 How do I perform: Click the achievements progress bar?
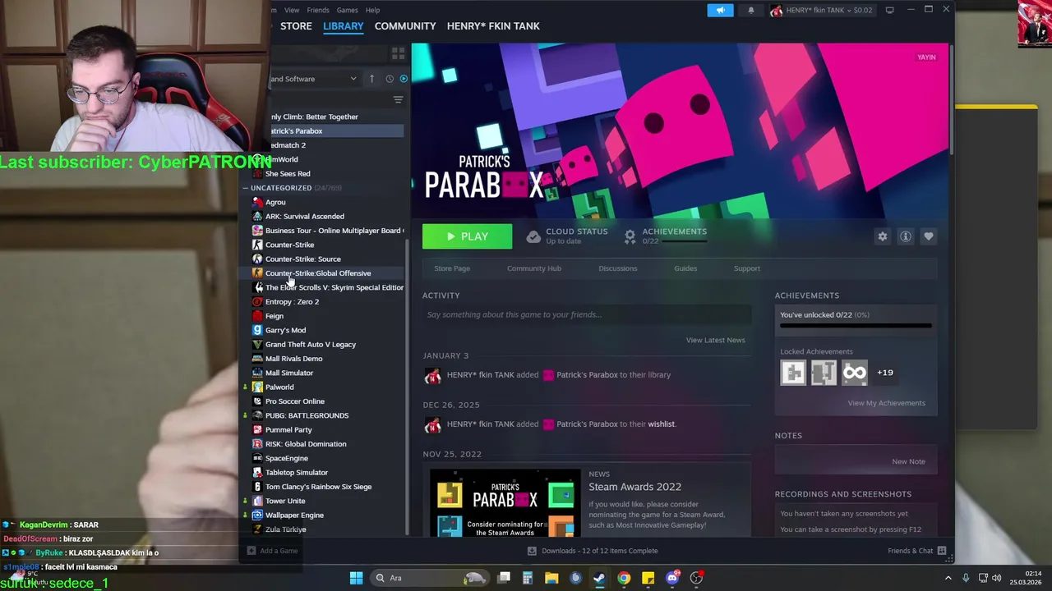[856, 326]
